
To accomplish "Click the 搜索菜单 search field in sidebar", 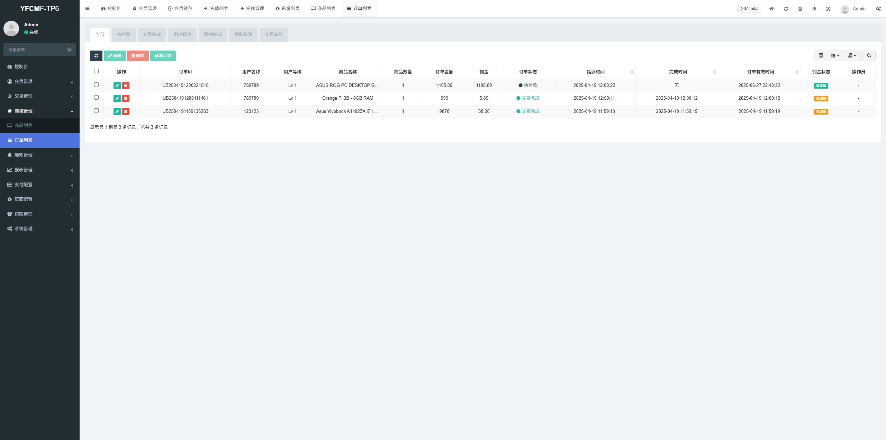I will [36, 50].
